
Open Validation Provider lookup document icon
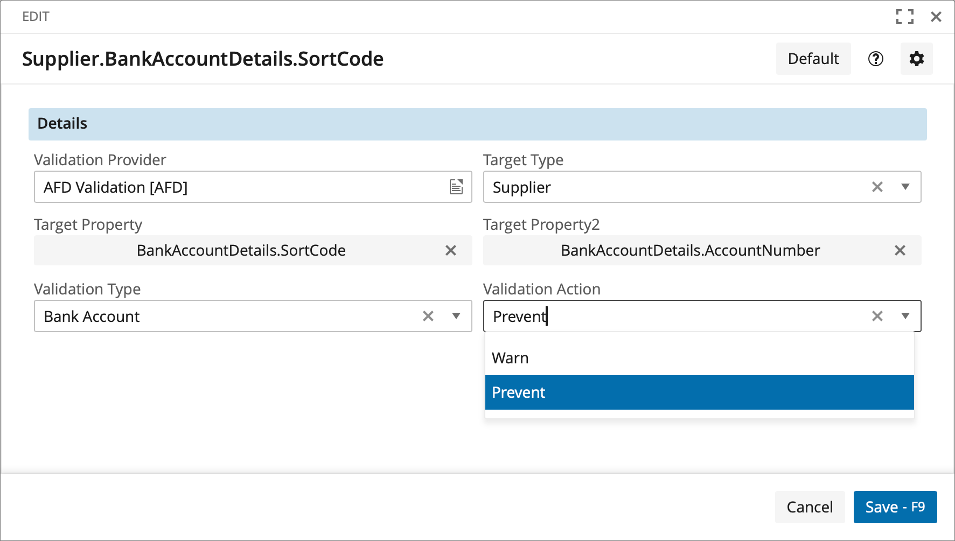tap(456, 187)
